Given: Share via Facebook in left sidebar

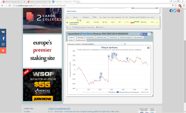Looking at the screenshot, I should click(3, 38).
